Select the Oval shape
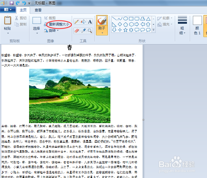207x178 pixels. pyautogui.click(x=126, y=19)
